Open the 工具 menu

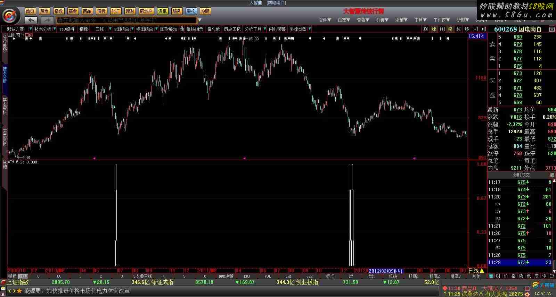(420, 20)
